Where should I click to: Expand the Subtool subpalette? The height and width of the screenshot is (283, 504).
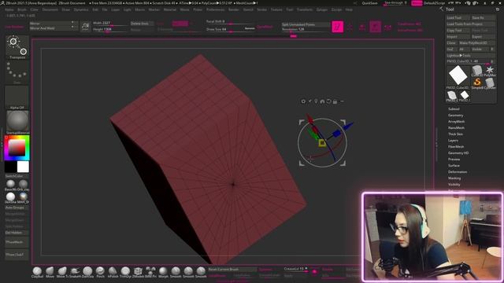(x=454, y=108)
